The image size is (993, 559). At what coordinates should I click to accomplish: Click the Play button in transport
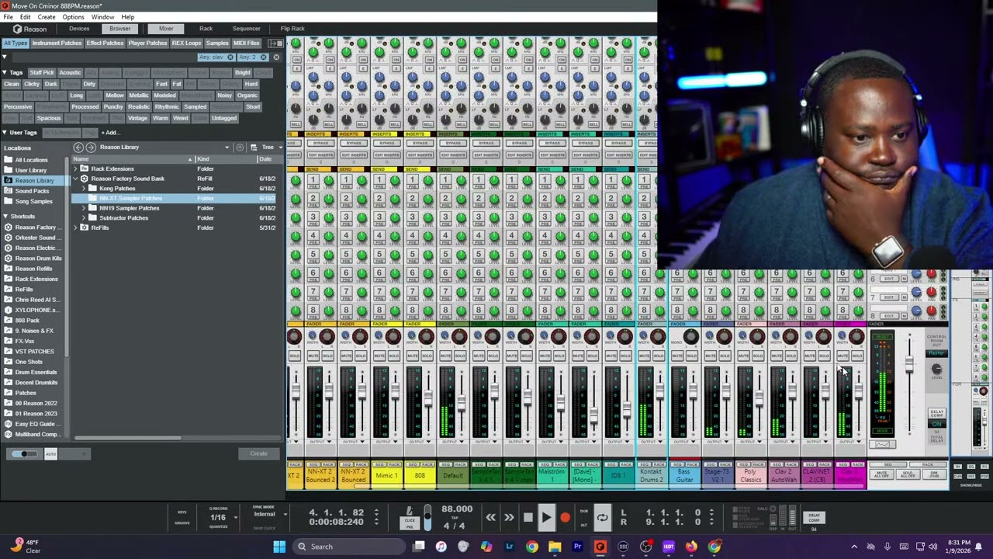[545, 517]
